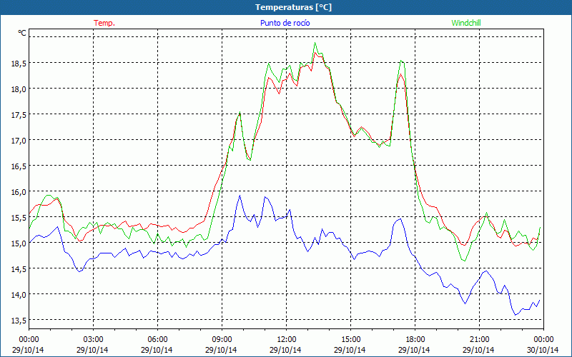The image size is (572, 357).
Task: Click the Temperaturas [°C] chart title
Action: pyautogui.click(x=293, y=7)
